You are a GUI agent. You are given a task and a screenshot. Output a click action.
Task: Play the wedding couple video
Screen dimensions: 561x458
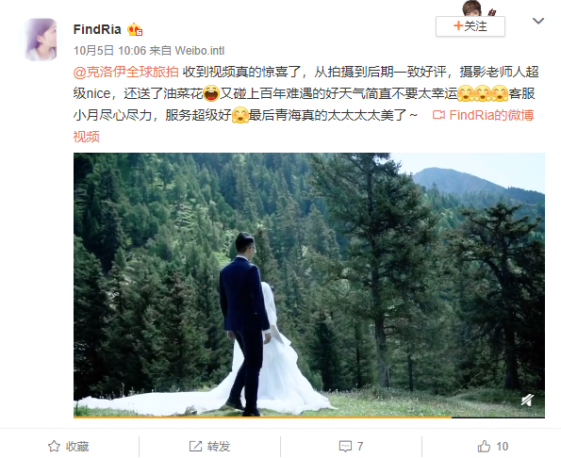tap(309, 285)
